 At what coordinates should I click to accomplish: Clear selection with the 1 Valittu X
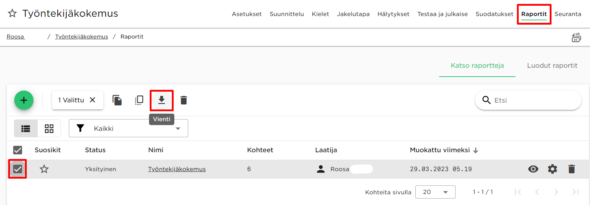[x=92, y=100]
